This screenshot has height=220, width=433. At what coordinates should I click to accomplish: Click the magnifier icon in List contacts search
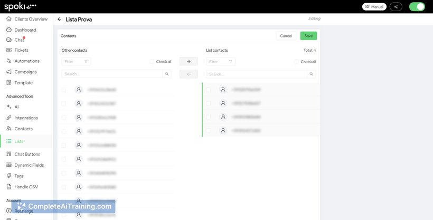click(311, 74)
